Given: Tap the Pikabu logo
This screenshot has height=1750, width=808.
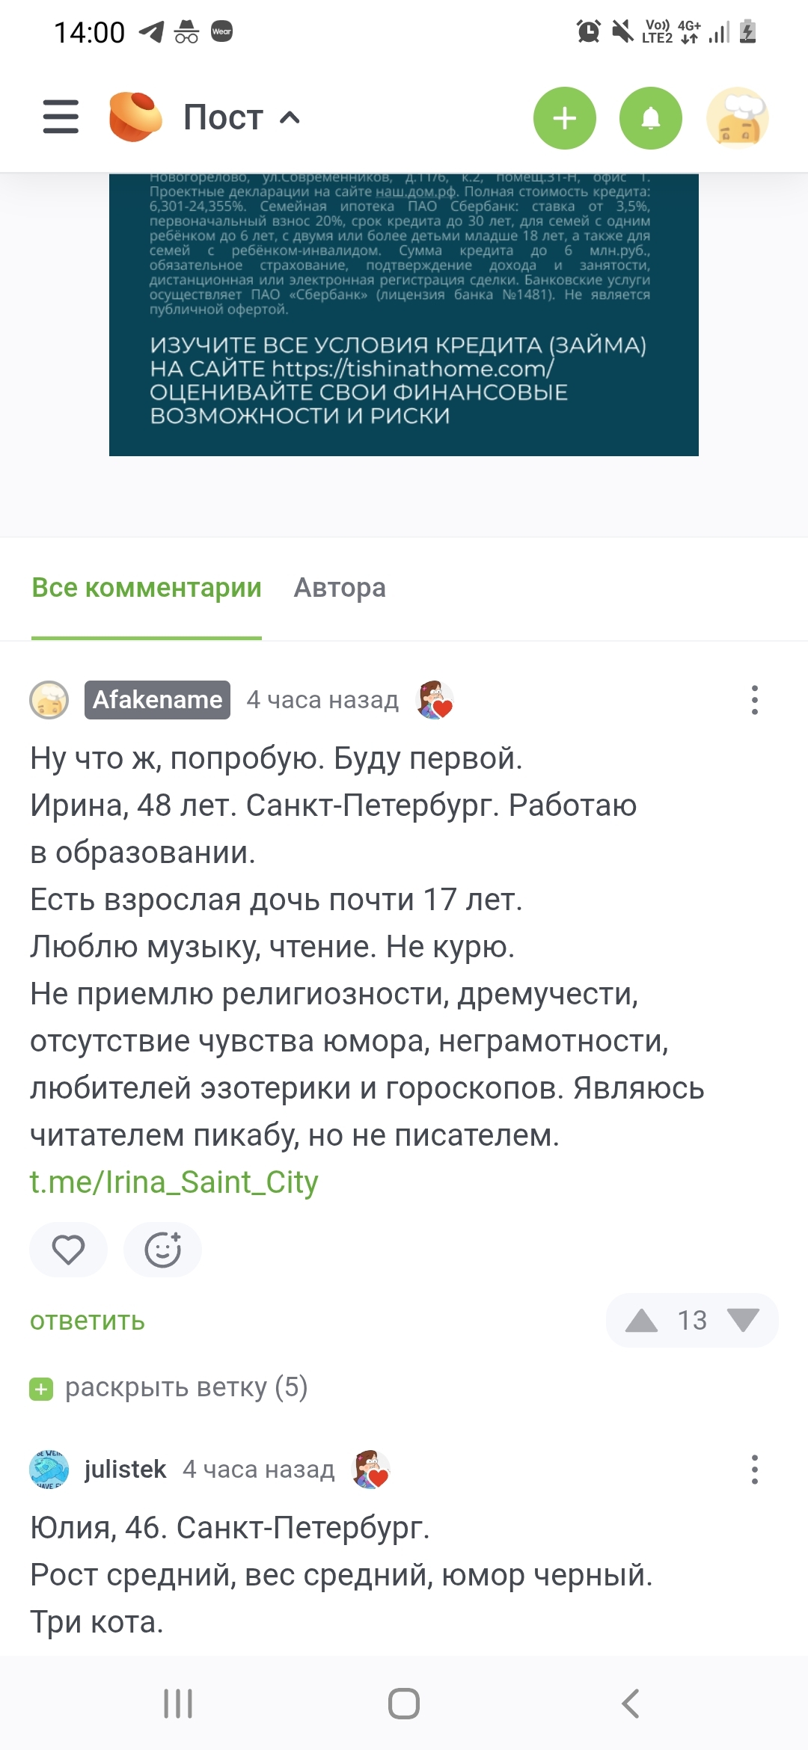Looking at the screenshot, I should (x=135, y=117).
